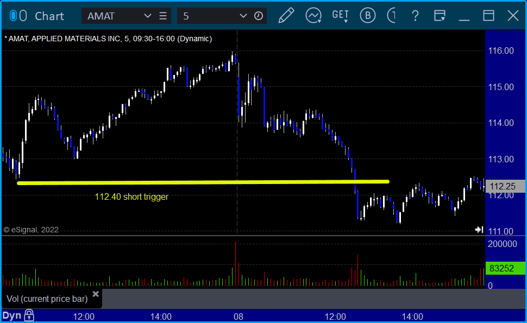This screenshot has height=323, width=527.
Task: Select the pencil drawing tools icon
Action: (286, 16)
